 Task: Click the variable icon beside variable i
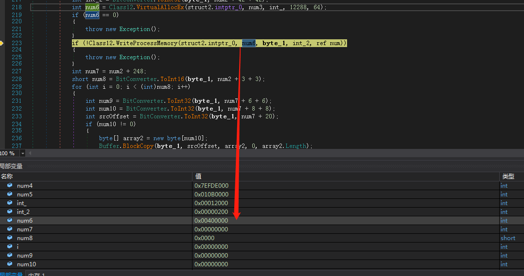tap(10, 246)
